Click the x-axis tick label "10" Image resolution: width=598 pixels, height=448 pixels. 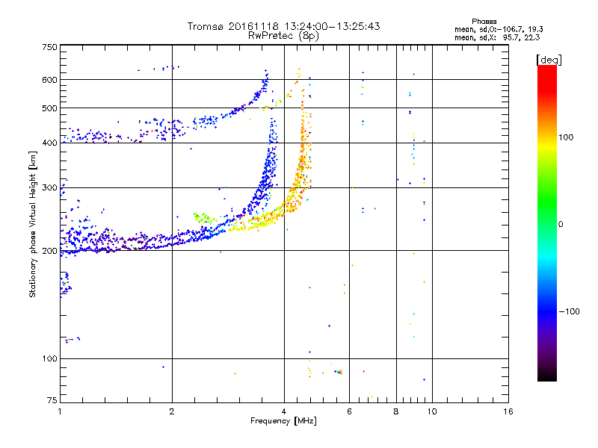432,411
